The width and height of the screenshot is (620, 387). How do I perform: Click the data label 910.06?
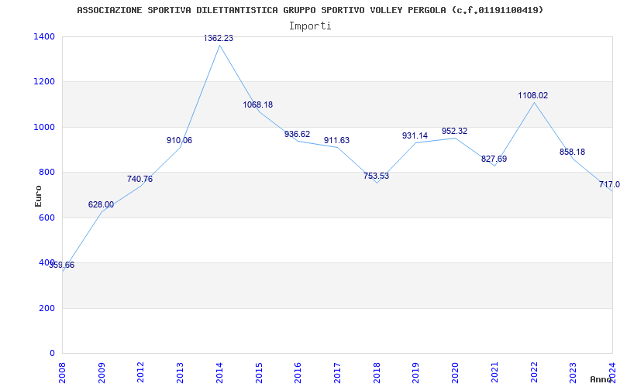pos(179,140)
